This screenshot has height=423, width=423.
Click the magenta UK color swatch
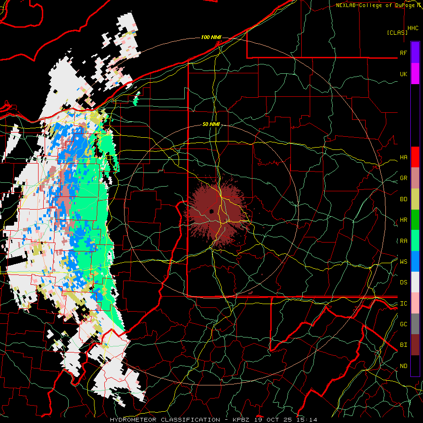pyautogui.click(x=415, y=74)
